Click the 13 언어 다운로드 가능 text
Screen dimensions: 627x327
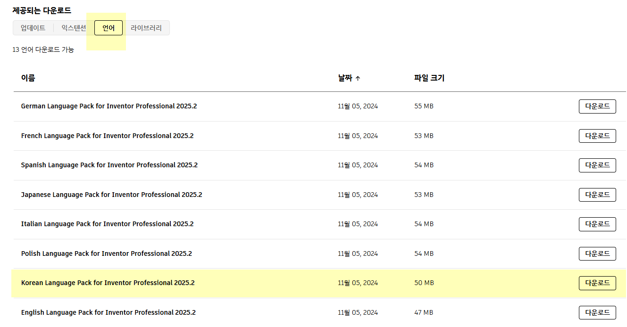click(43, 49)
